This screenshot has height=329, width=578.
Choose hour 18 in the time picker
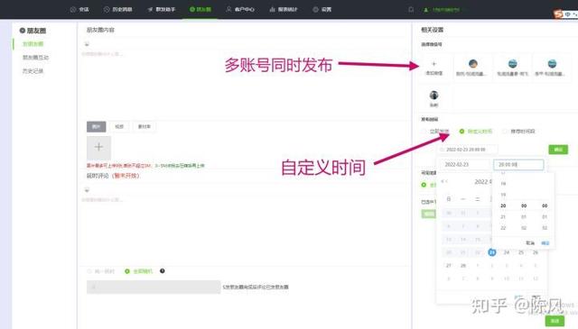(503, 184)
